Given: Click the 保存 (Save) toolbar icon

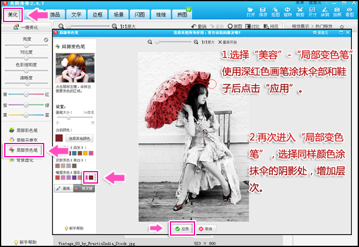Looking at the screenshot, I should click(x=264, y=11).
